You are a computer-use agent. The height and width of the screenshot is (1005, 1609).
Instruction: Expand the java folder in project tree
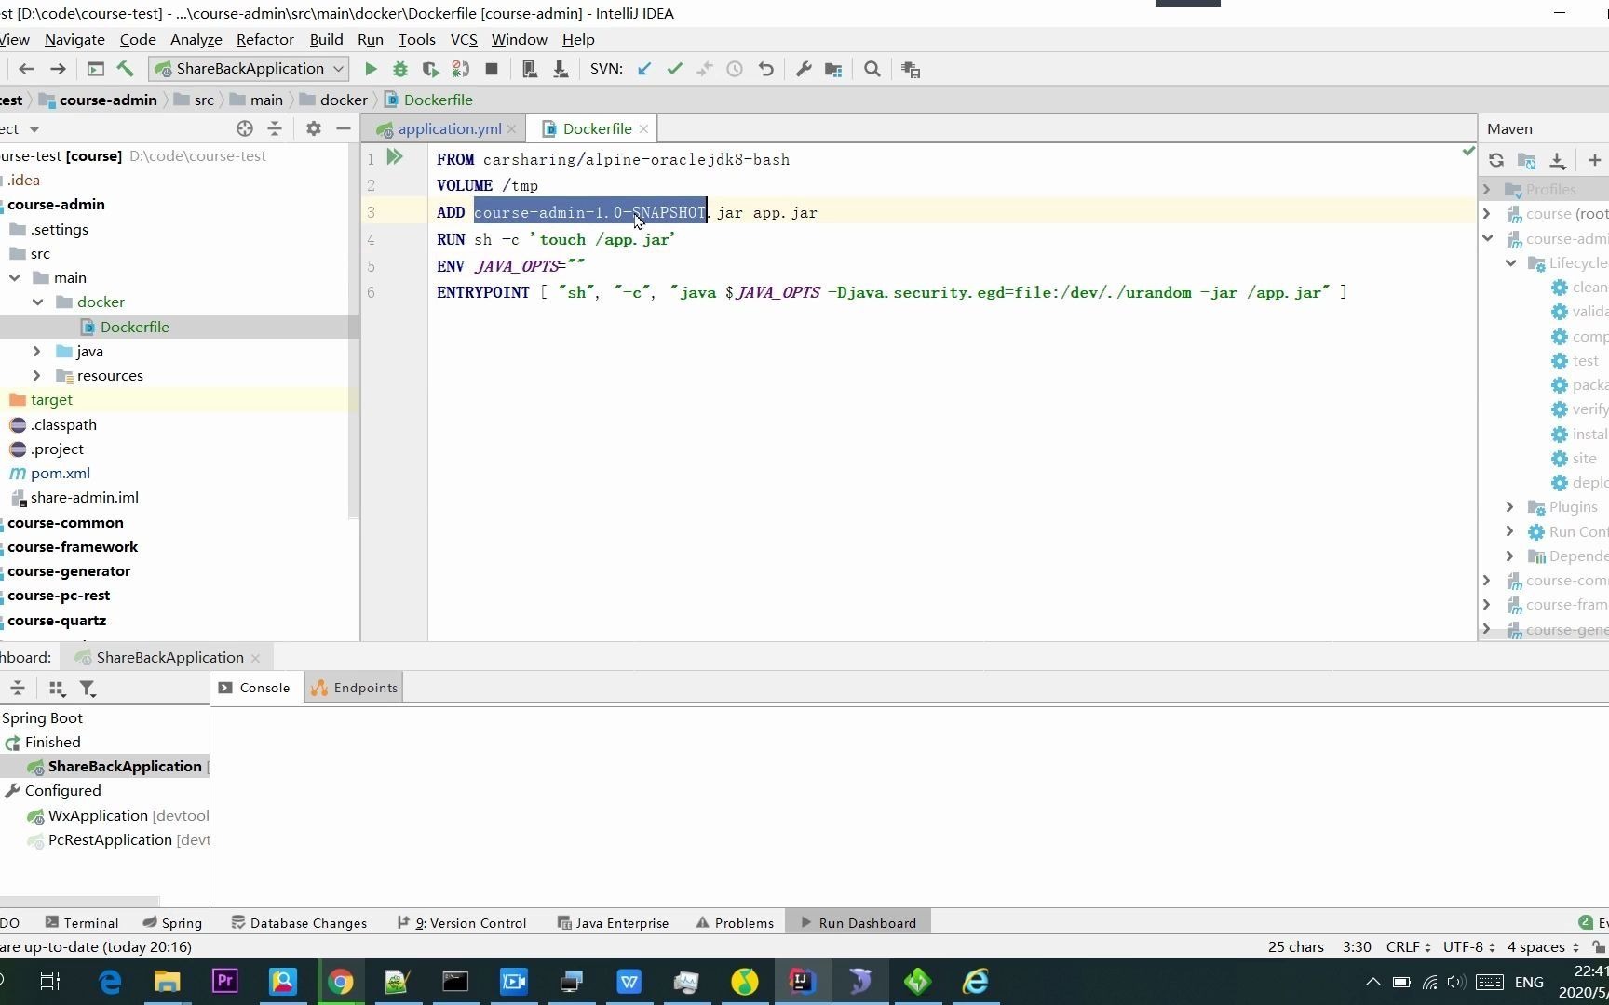pyautogui.click(x=36, y=351)
